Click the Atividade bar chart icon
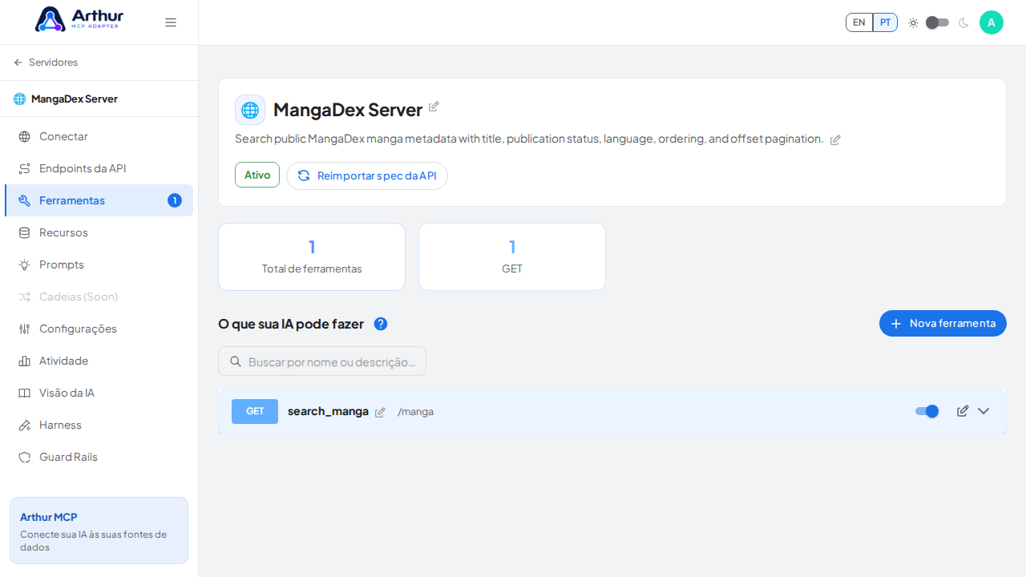 pyautogui.click(x=25, y=361)
